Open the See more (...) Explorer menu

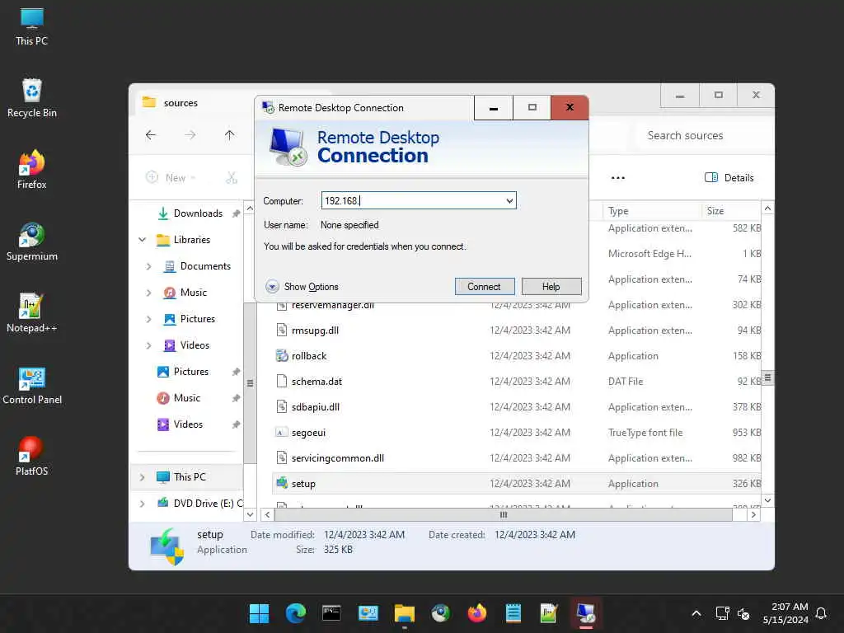(618, 178)
